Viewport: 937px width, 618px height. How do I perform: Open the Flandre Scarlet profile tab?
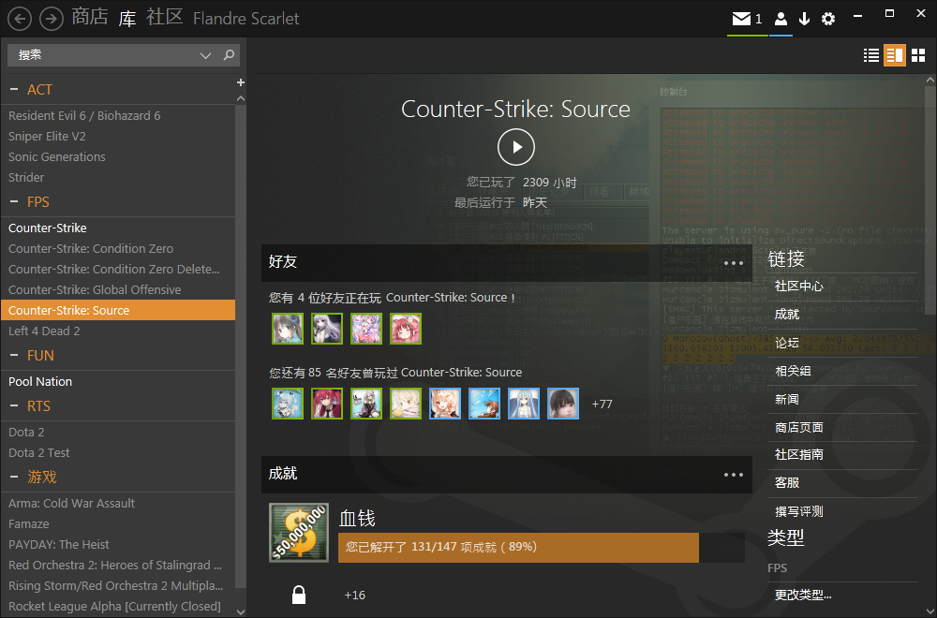[x=246, y=19]
